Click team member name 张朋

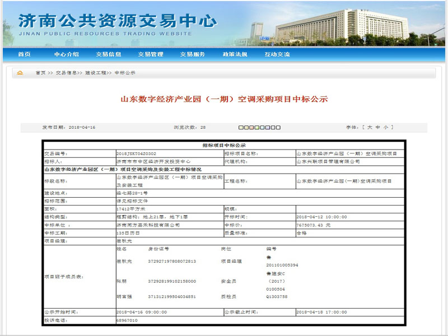pyautogui.click(x=122, y=281)
